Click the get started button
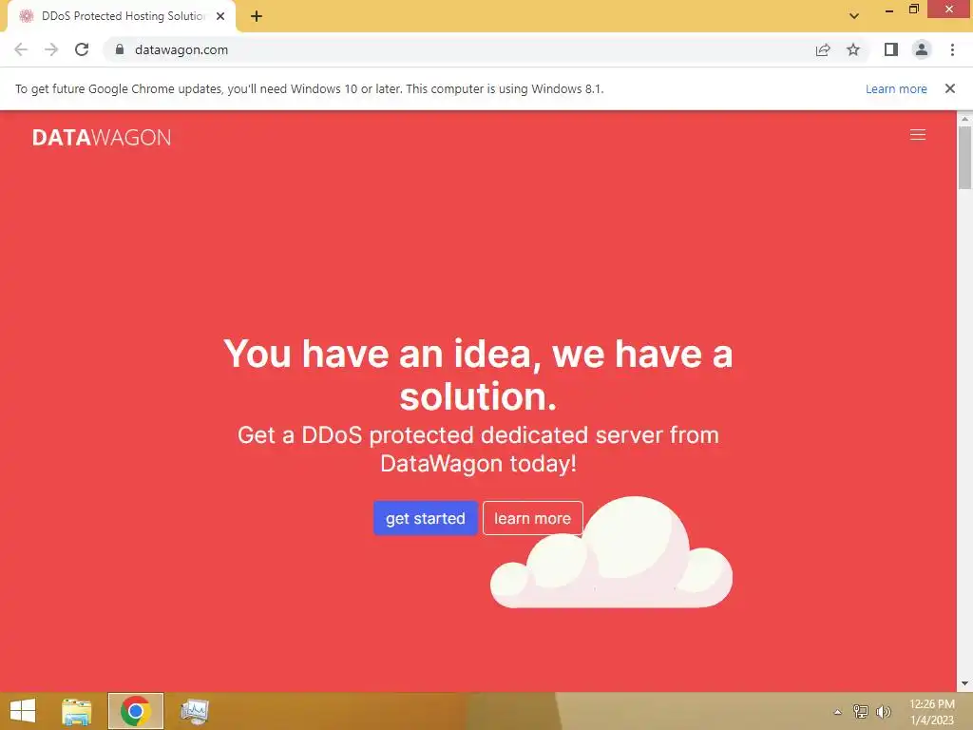973x730 pixels. [425, 518]
